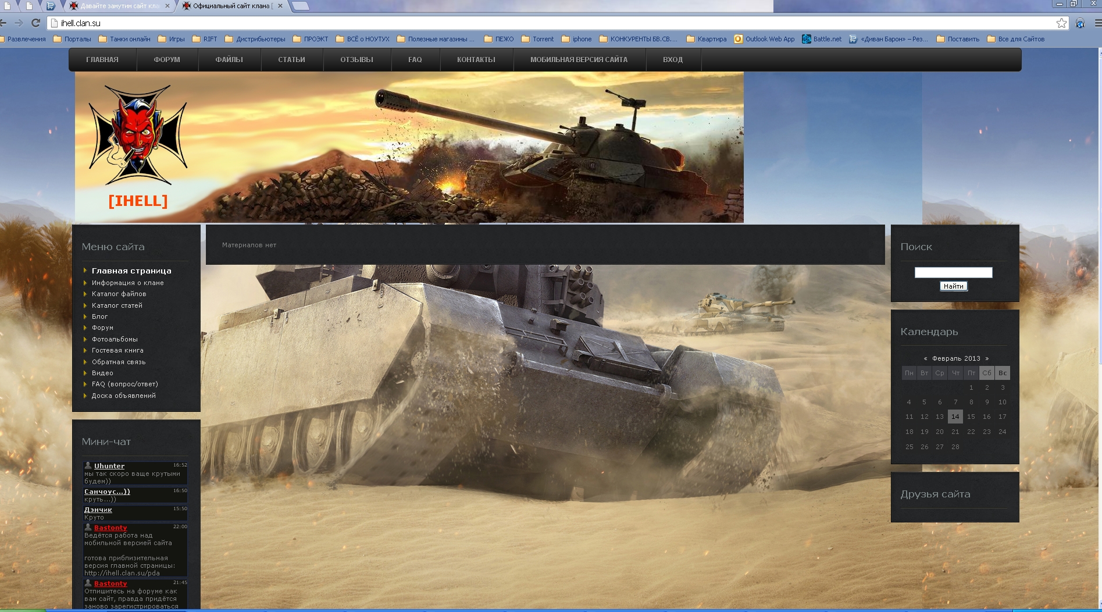Open the Outlook Web App bookmark
1102x612 pixels.
click(x=764, y=39)
